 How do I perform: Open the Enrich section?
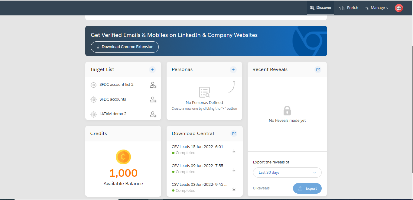(x=348, y=8)
